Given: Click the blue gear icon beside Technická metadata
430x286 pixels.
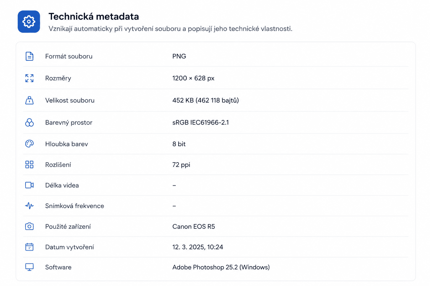Looking at the screenshot, I should coord(29,22).
